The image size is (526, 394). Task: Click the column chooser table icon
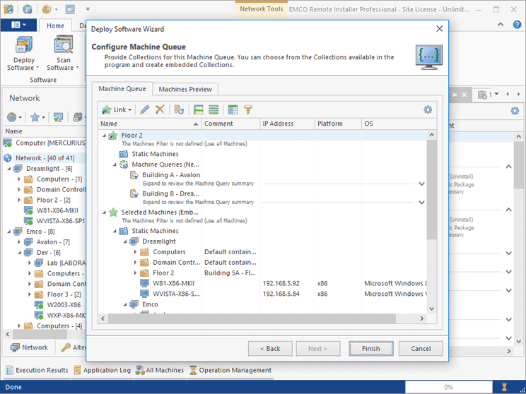point(233,109)
